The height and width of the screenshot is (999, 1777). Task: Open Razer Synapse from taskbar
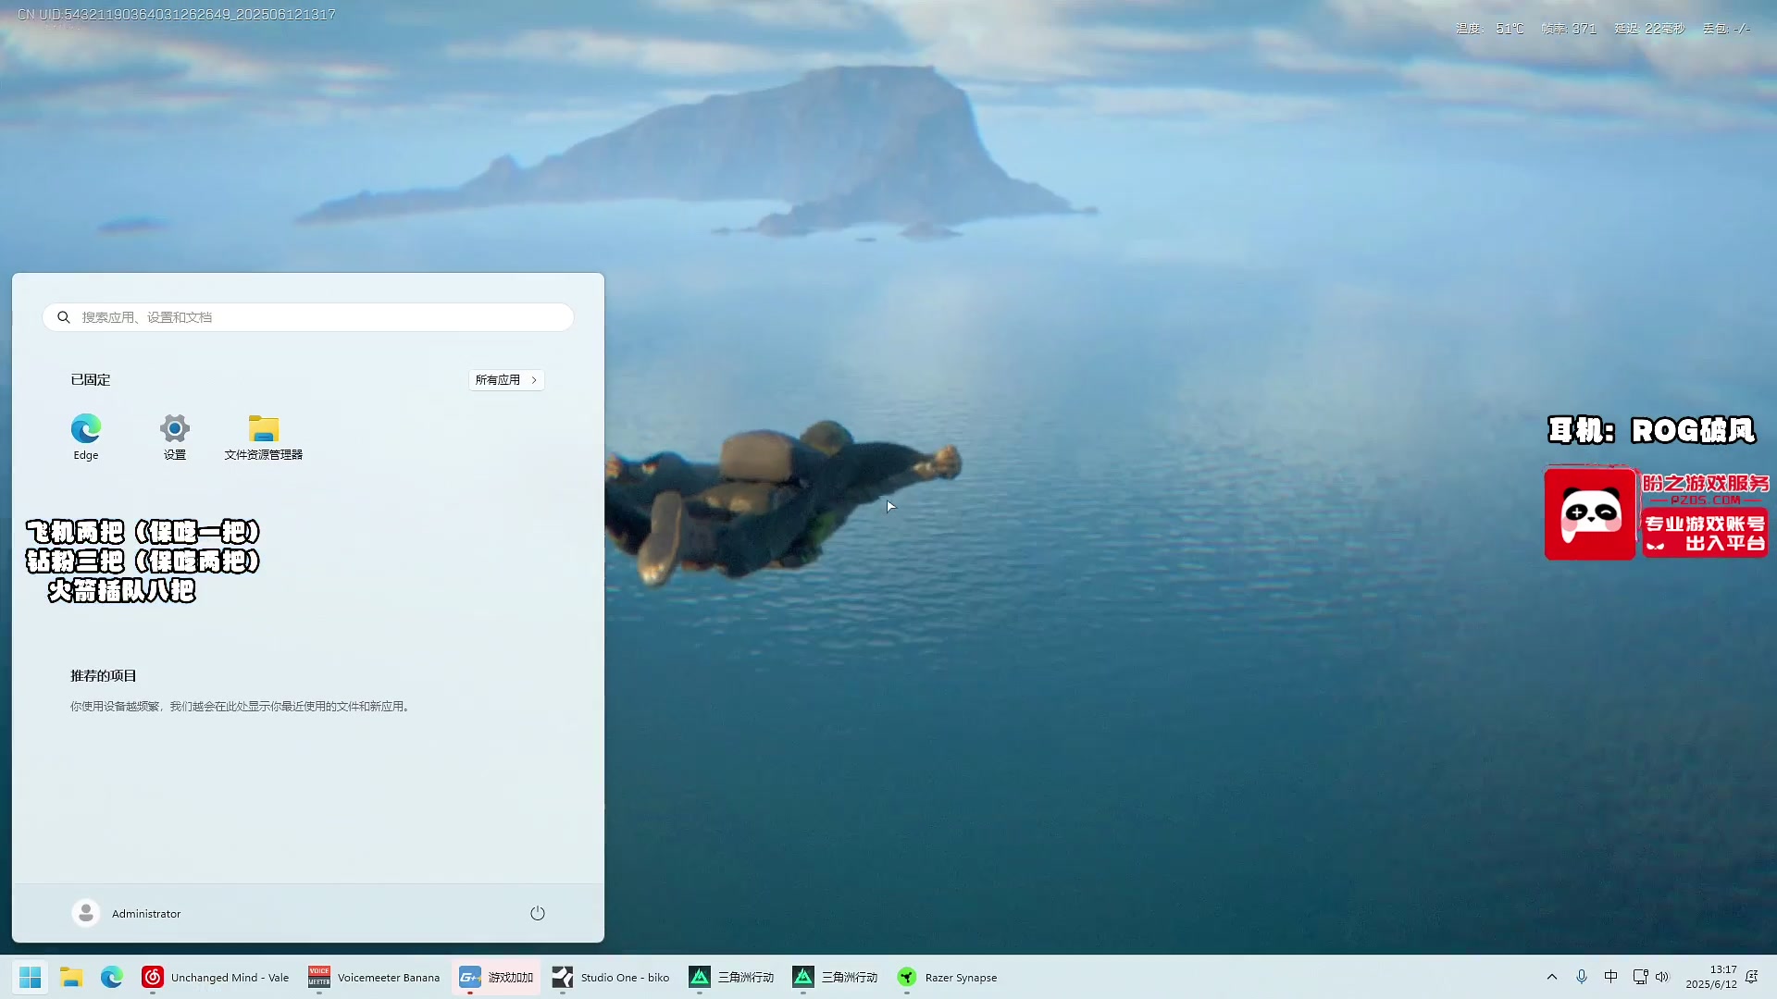948,978
